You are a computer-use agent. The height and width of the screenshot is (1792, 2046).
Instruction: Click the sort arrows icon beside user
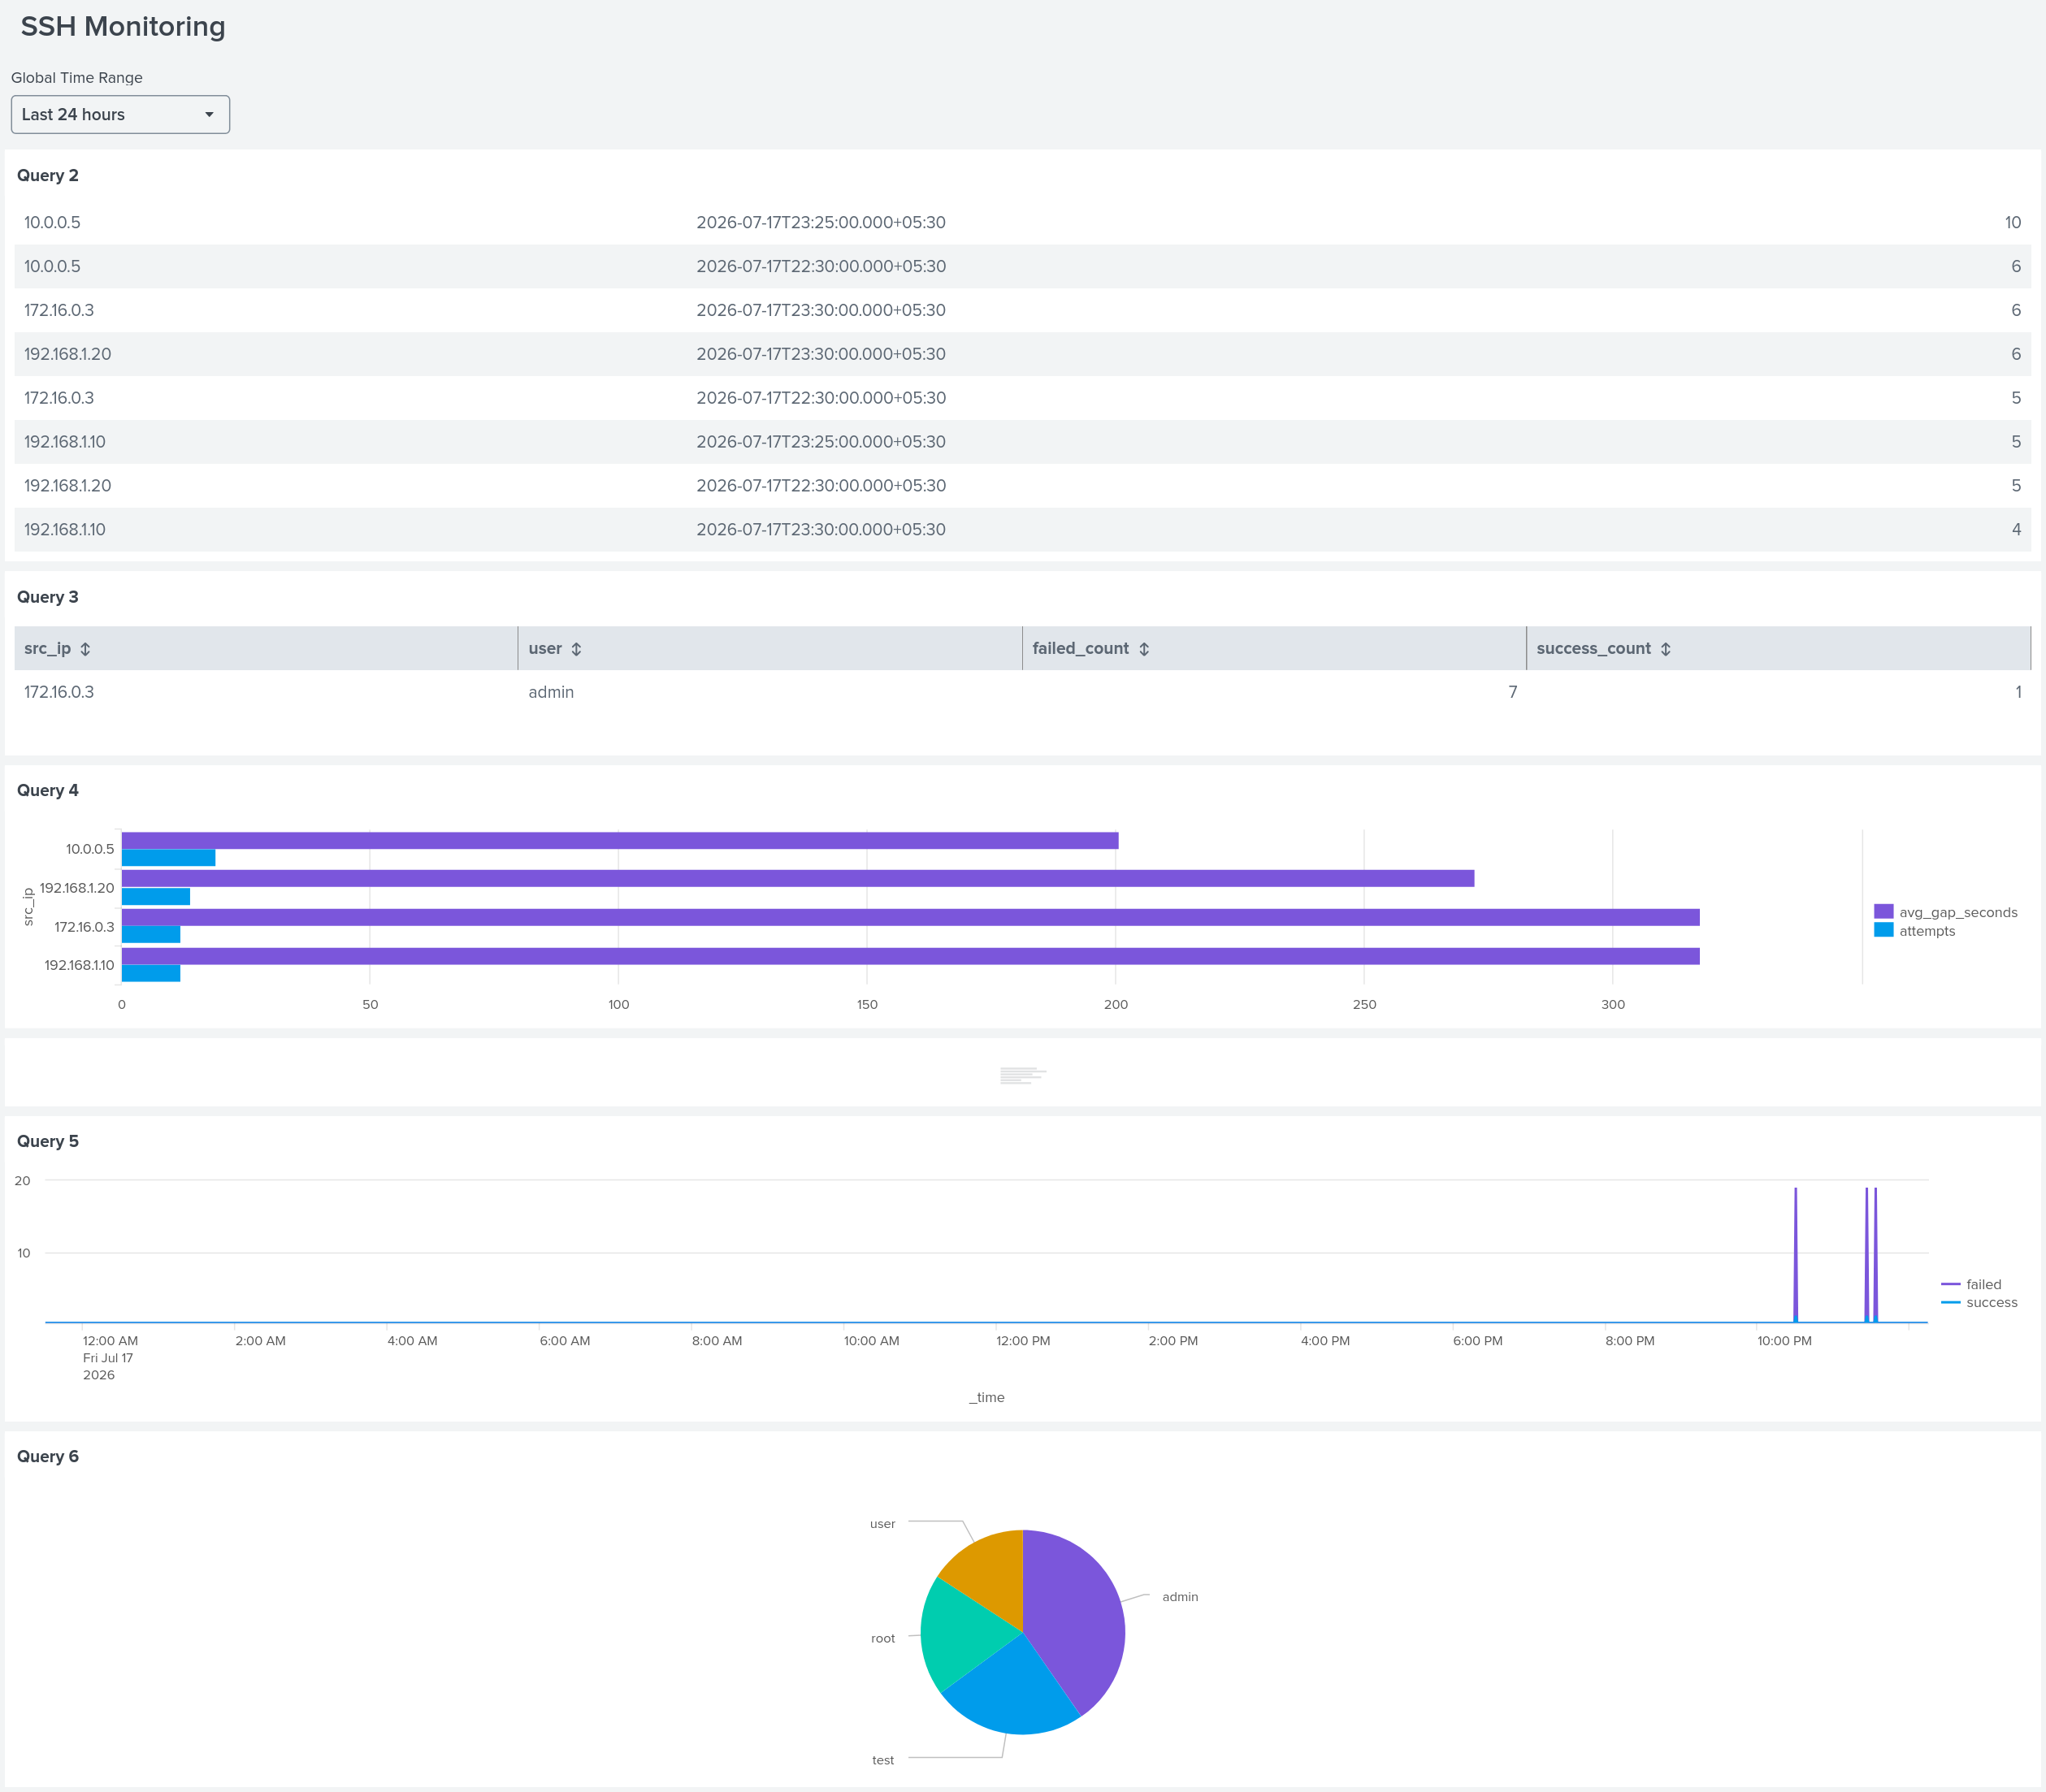[x=577, y=649]
